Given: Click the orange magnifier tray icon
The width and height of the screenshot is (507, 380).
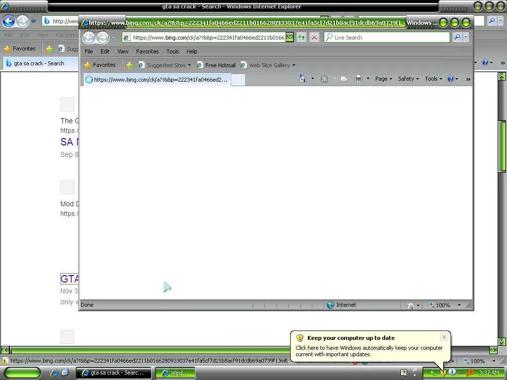Looking at the screenshot, I should [x=470, y=373].
